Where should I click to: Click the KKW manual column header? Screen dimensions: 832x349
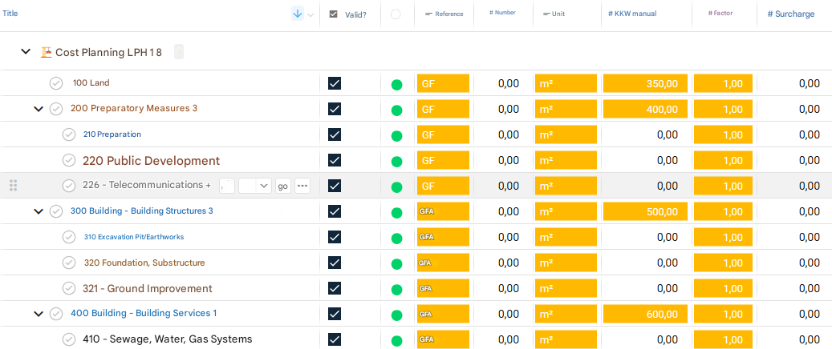632,14
